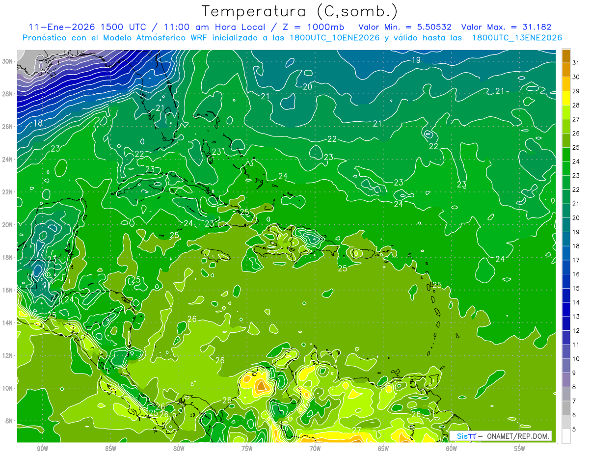The height and width of the screenshot is (455, 589).
Task: Click the contour label 27 near the map bottom
Action: point(357,430)
